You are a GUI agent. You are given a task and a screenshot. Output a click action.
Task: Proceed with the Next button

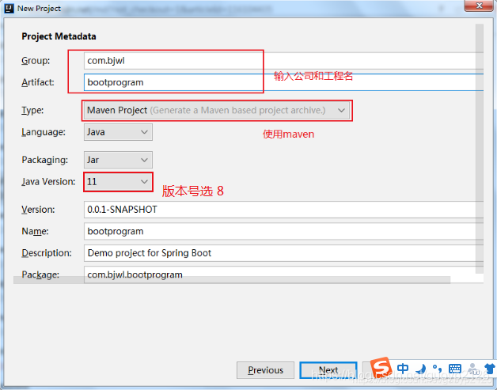point(328,370)
